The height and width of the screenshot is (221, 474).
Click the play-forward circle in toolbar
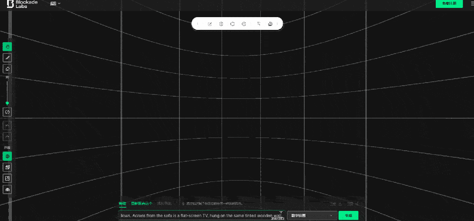[244, 24]
